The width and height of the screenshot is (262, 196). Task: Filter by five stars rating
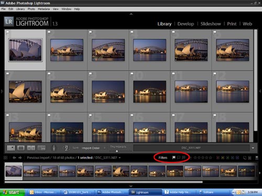tap(211, 158)
